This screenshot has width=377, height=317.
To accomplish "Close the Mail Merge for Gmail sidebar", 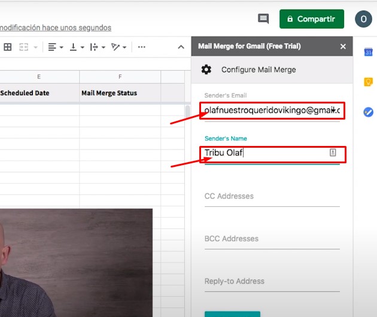I will coord(343,47).
